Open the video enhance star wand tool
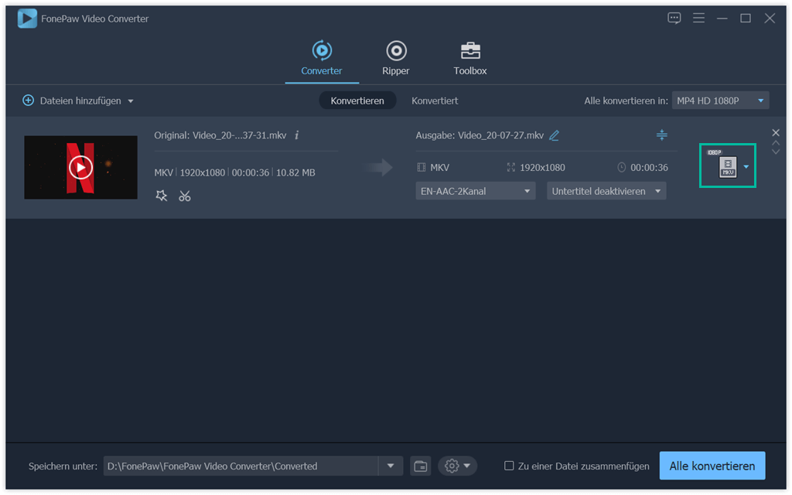Image resolution: width=792 pixels, height=495 pixels. coord(161,196)
